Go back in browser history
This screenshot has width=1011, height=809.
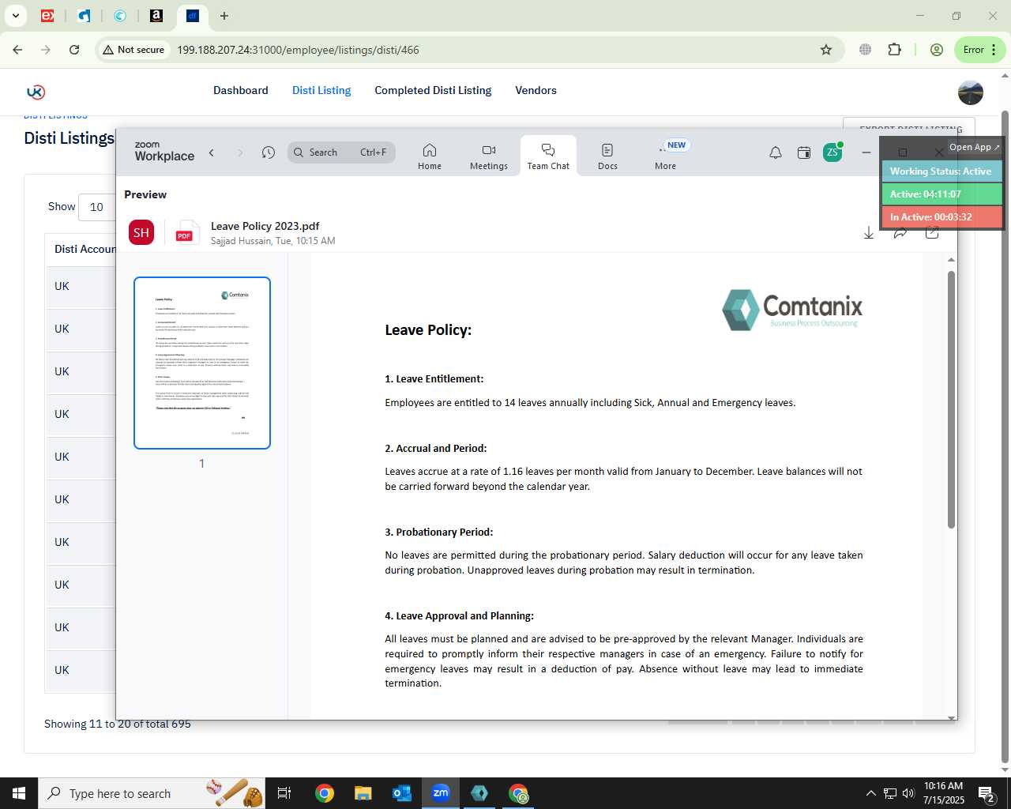[17, 50]
